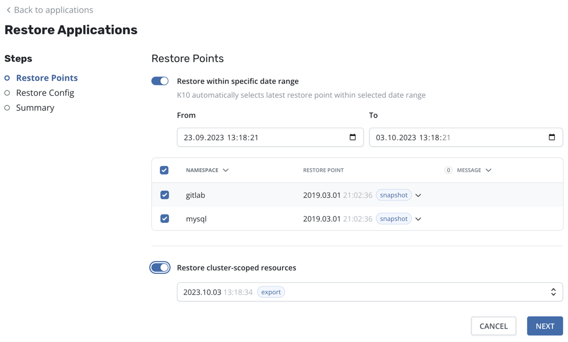Image resolution: width=568 pixels, height=342 pixels.
Task: Uncheck the mysql namespace checkbox
Action: point(165,219)
